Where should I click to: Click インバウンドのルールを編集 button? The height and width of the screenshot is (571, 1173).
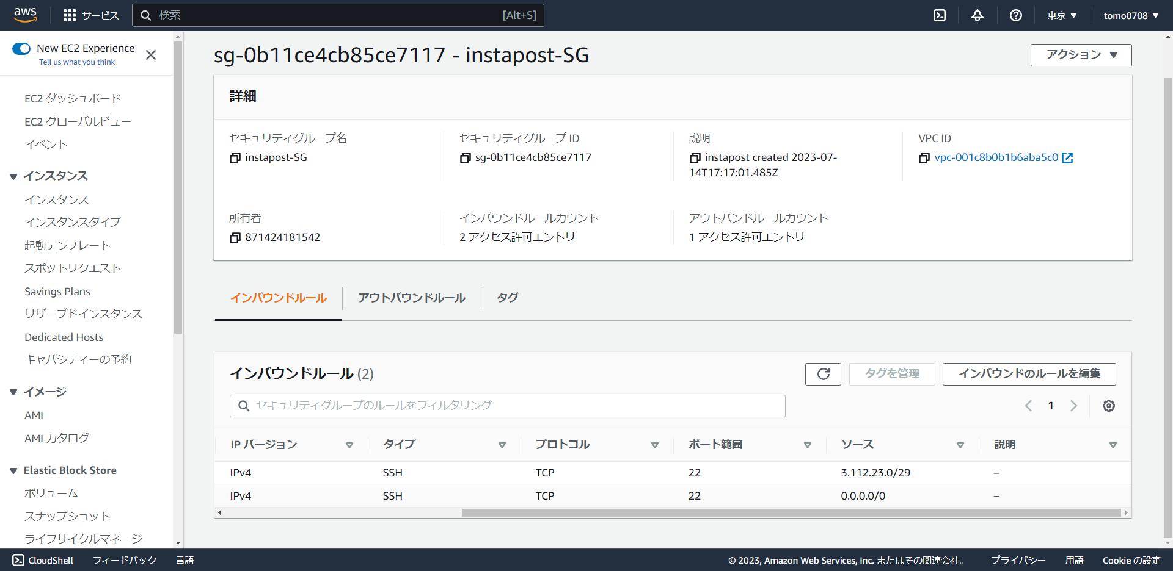[x=1028, y=374]
